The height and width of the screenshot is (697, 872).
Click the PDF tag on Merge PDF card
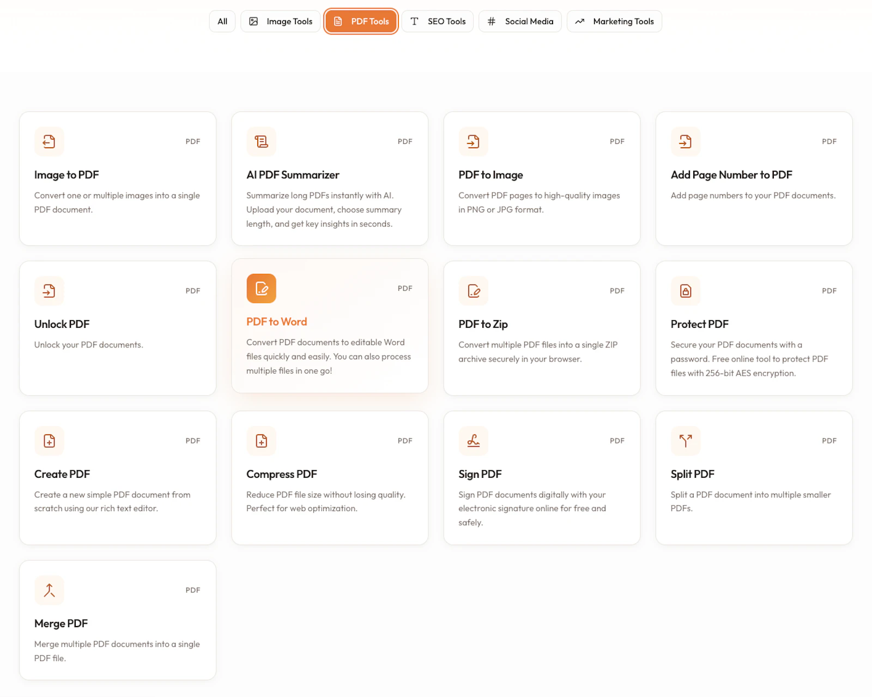pos(193,590)
